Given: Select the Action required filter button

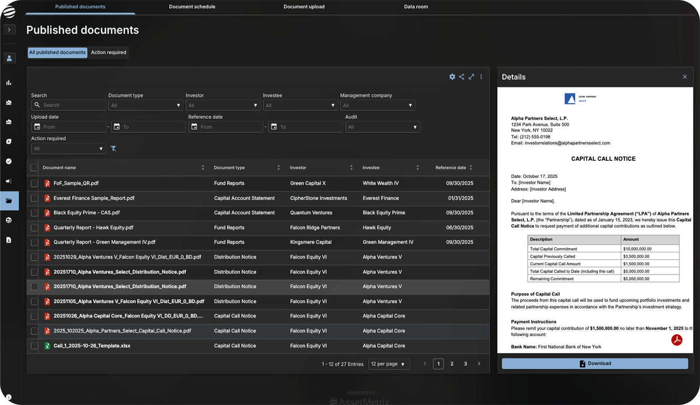Looking at the screenshot, I should [108, 52].
